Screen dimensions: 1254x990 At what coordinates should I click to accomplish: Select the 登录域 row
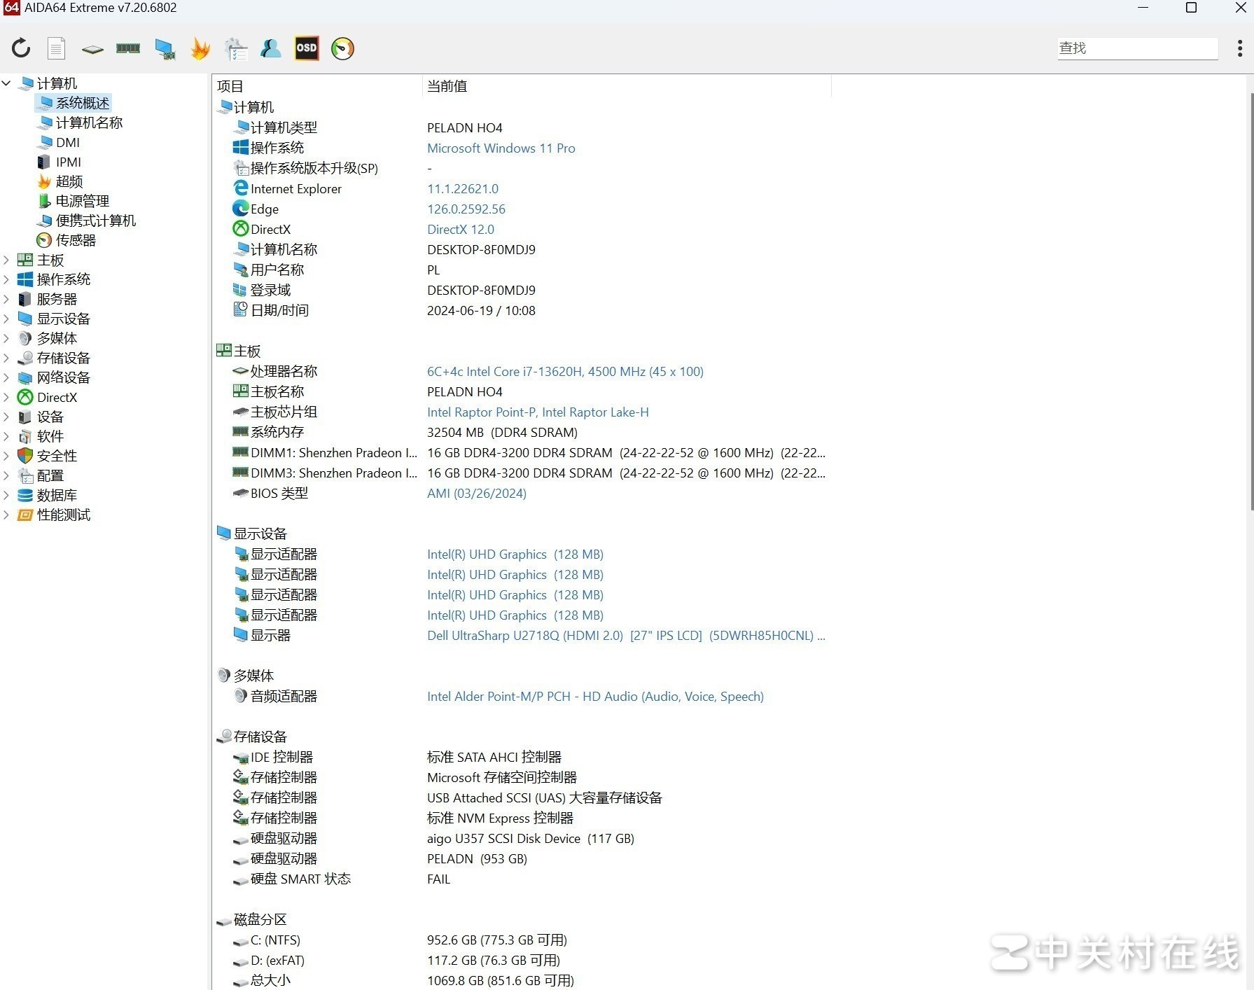click(x=522, y=290)
